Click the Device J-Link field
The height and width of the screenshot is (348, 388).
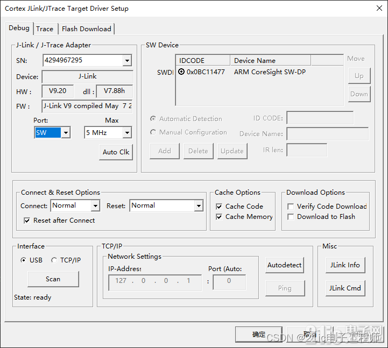pos(87,76)
